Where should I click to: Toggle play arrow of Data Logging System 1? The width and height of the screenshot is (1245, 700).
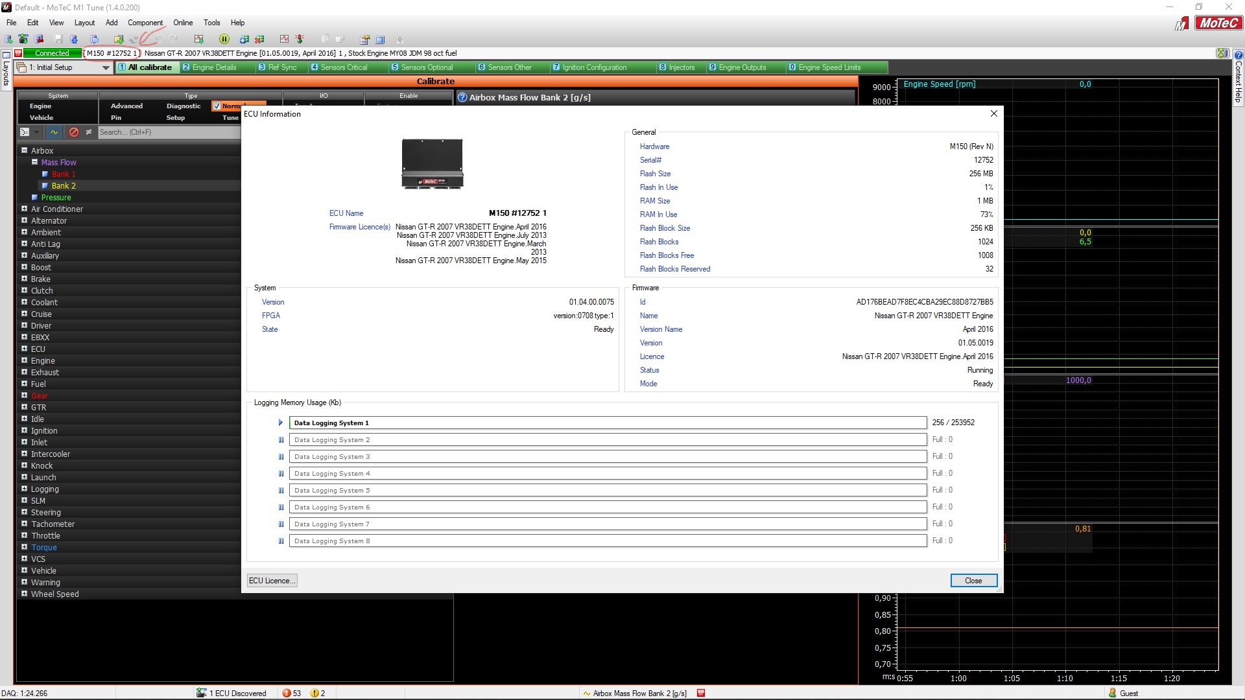point(281,423)
